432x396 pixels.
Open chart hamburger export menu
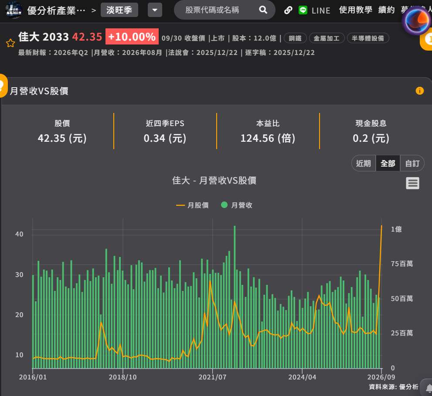tap(412, 183)
